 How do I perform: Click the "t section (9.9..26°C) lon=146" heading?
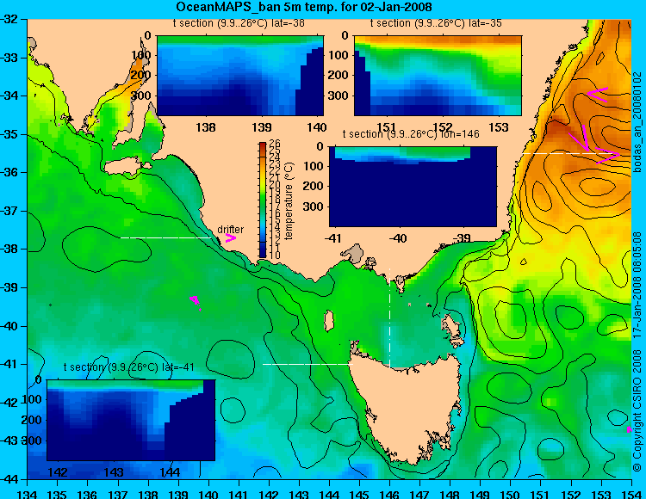coord(411,133)
